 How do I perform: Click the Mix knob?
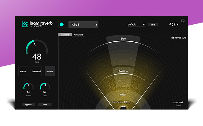pyautogui.click(x=45, y=86)
